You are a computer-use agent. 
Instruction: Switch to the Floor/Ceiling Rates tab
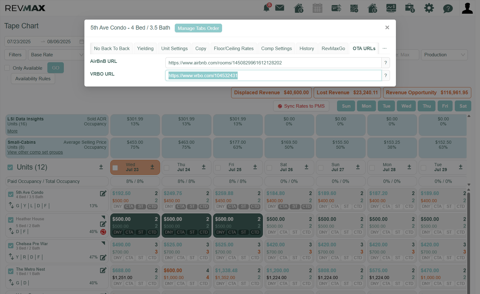(x=234, y=49)
